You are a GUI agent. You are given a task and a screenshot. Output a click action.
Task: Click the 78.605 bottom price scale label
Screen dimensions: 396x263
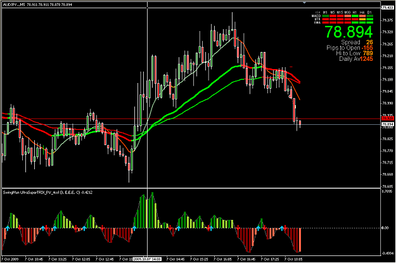(x=388, y=186)
